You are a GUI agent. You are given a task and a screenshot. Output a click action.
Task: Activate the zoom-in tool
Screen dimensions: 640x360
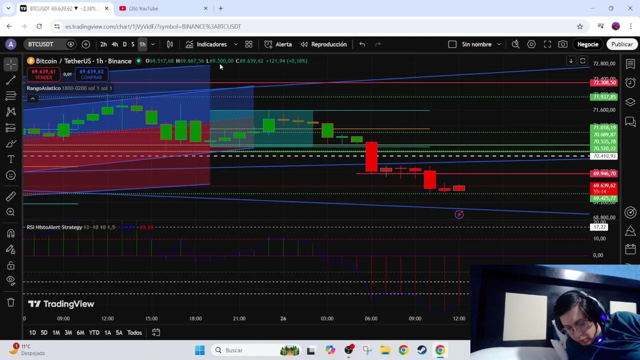click(x=10, y=212)
